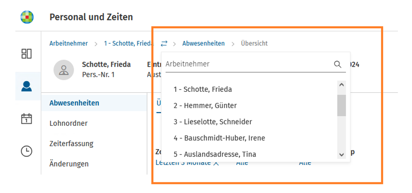
Task: Click the Arbeitnehmer breadcrumb link
Action: (x=69, y=43)
